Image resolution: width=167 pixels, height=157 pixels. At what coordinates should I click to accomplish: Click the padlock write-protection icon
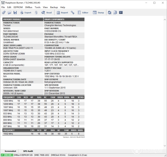coord(36,12)
